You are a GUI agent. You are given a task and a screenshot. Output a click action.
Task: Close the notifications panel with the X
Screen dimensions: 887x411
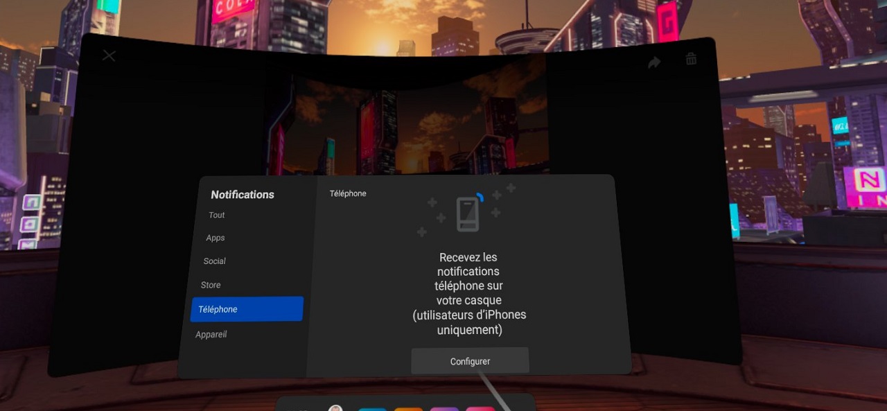tap(109, 55)
